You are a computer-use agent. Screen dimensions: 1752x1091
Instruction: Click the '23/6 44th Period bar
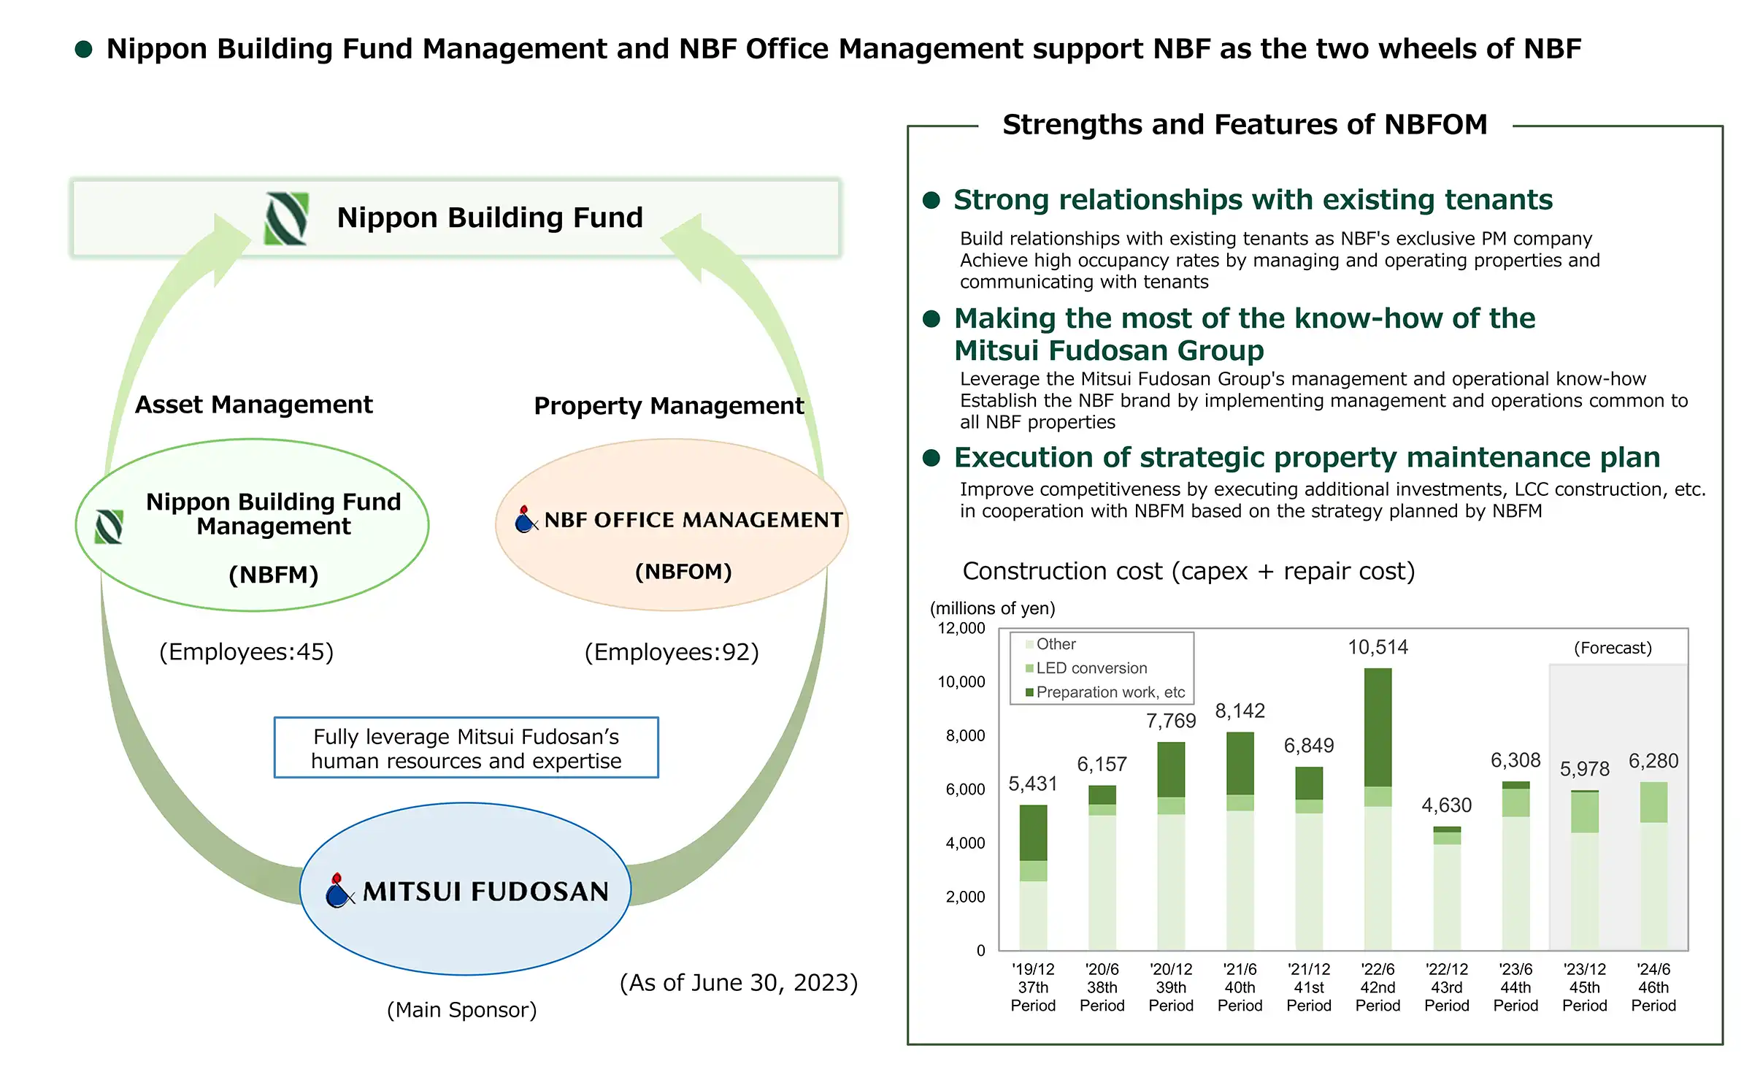coord(1515,866)
